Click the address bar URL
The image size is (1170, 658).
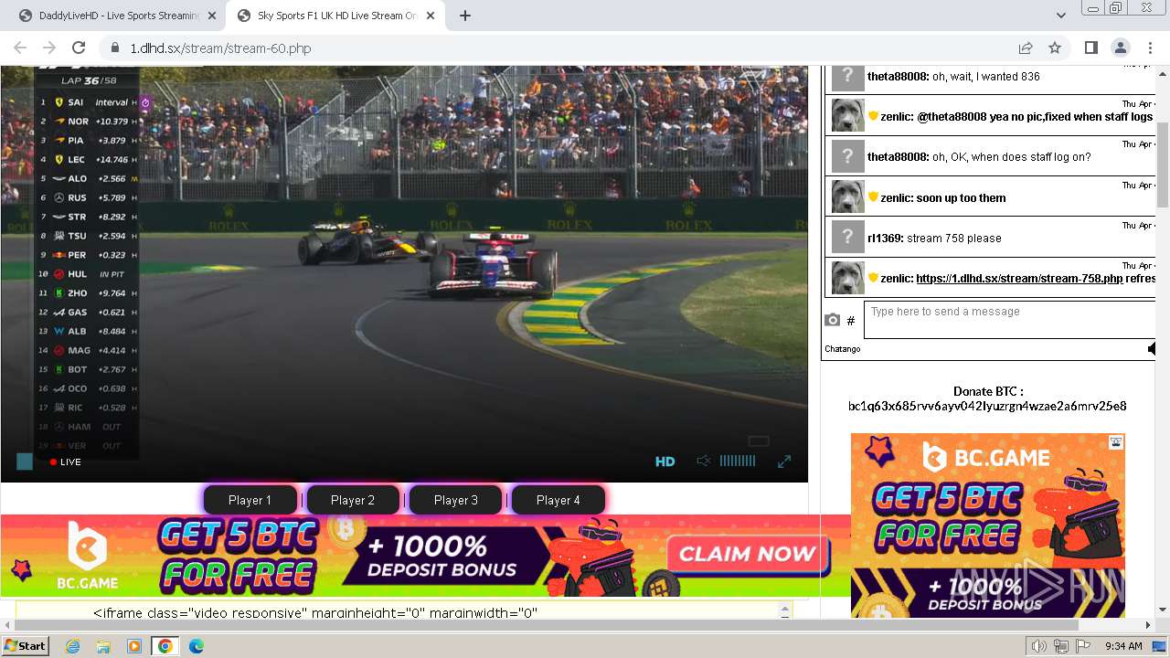coord(220,48)
